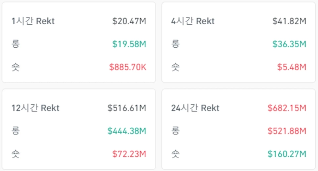
Task: Click the 4시간 Rekt card title
Action: click(x=192, y=21)
